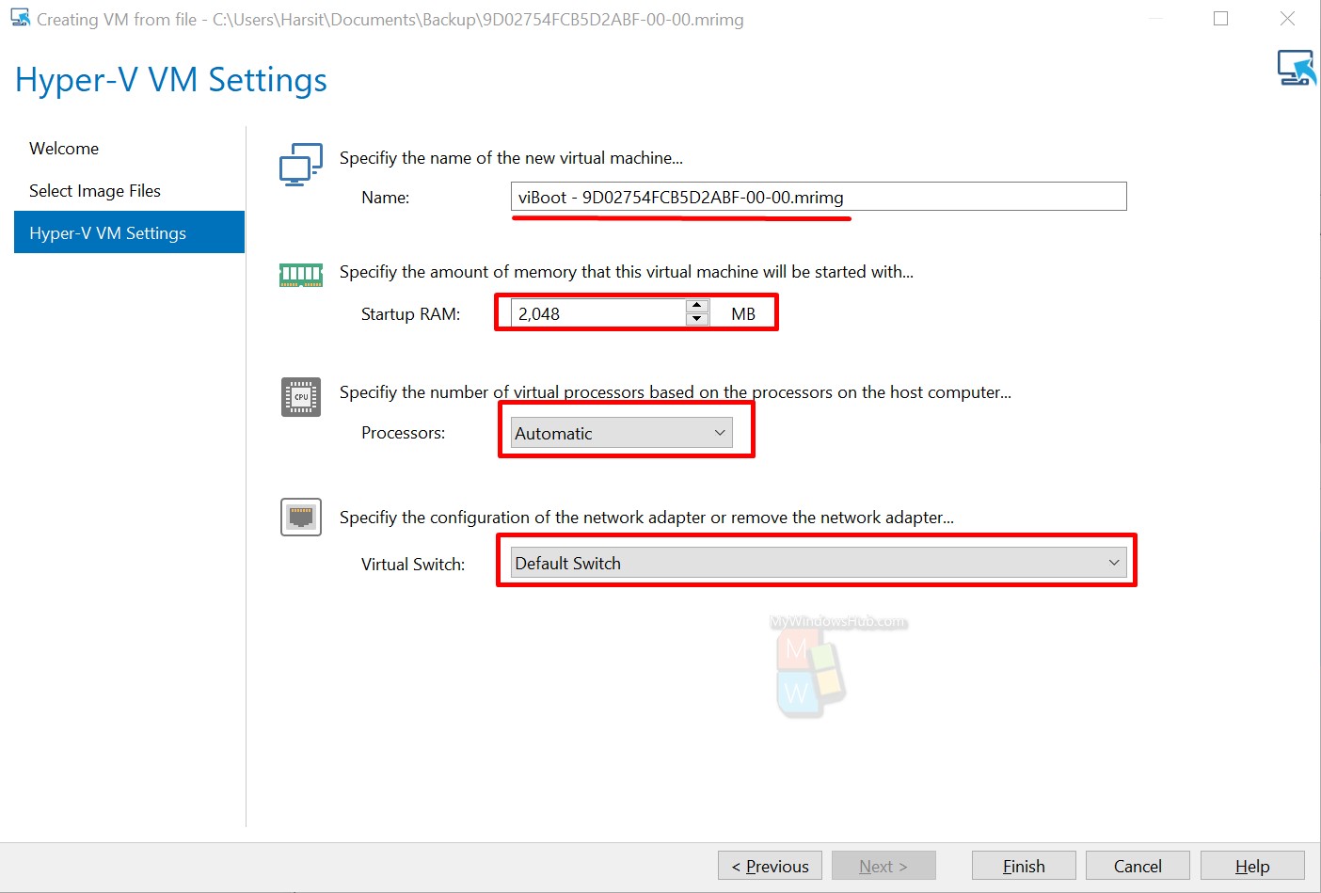
Task: Click the 'MB' unit text
Action: (x=743, y=314)
